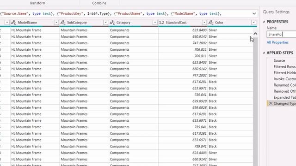The width and height of the screenshot is (296, 166).
Task: Click the first 747.2002 StandardCost cell
Action: [x=183, y=43]
